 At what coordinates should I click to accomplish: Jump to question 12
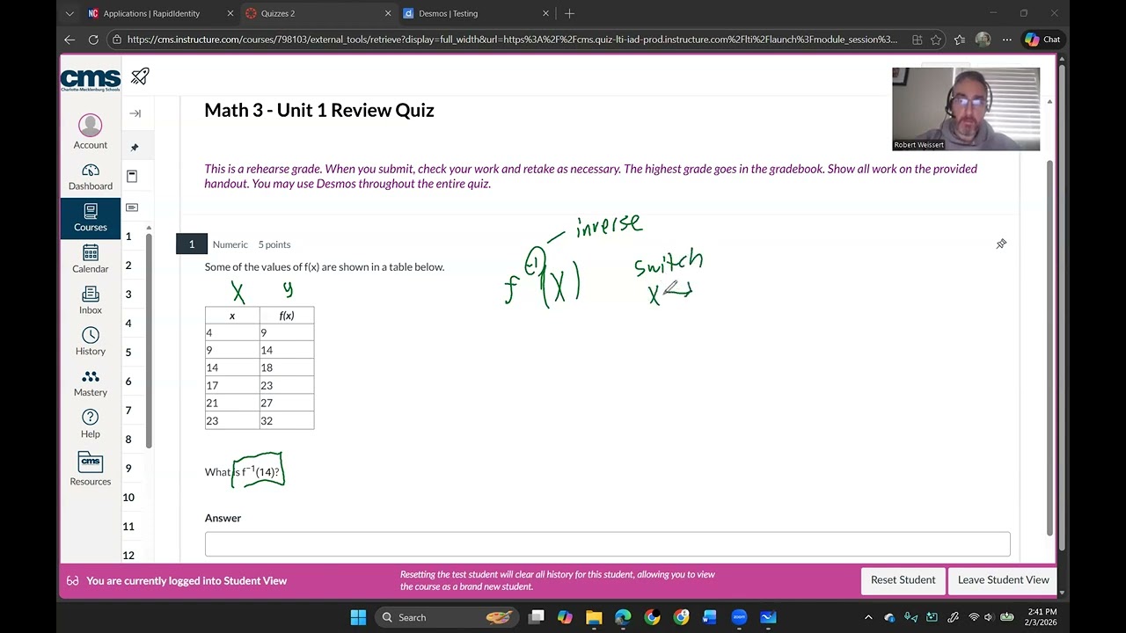128,555
